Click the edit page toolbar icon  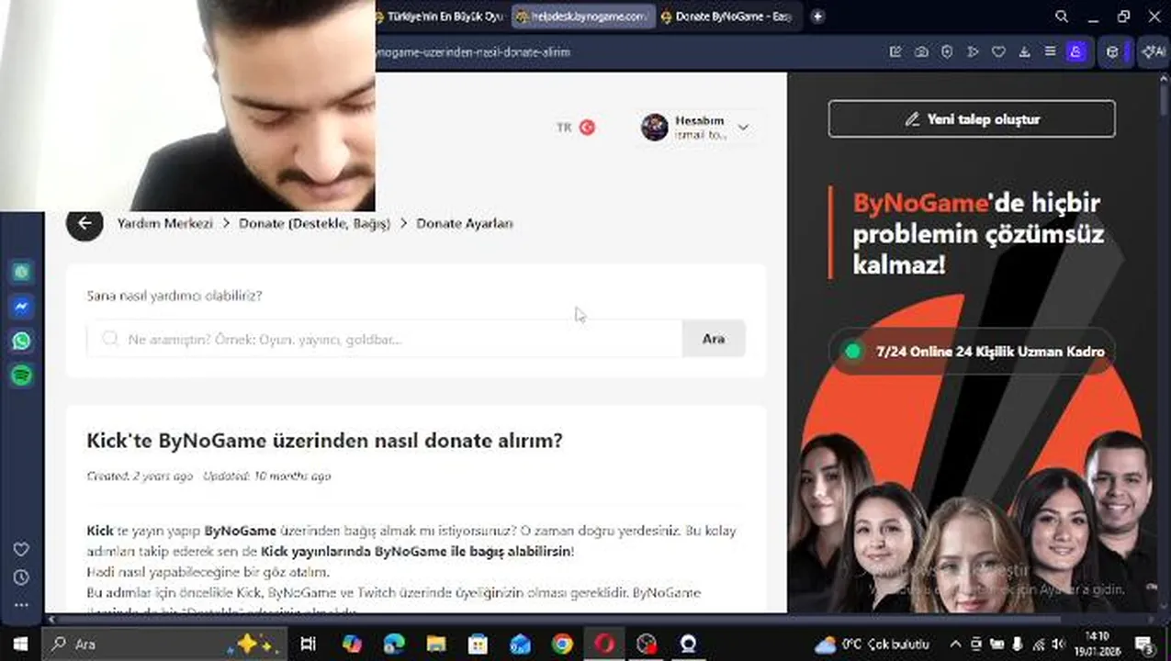pos(895,52)
